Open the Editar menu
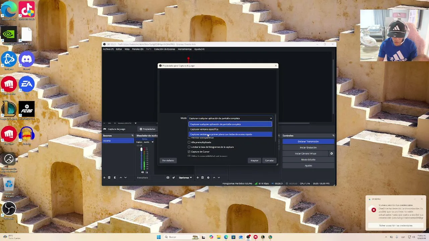This screenshot has width=429, height=241. [x=119, y=49]
